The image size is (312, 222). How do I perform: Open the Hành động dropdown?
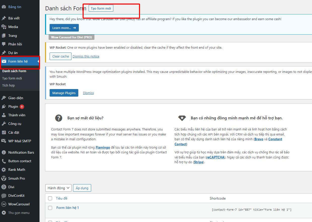click(x=58, y=188)
